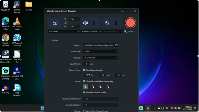Open the Quality Recommend dropdown
The width and height of the screenshot is (199, 112).
click(x=101, y=58)
